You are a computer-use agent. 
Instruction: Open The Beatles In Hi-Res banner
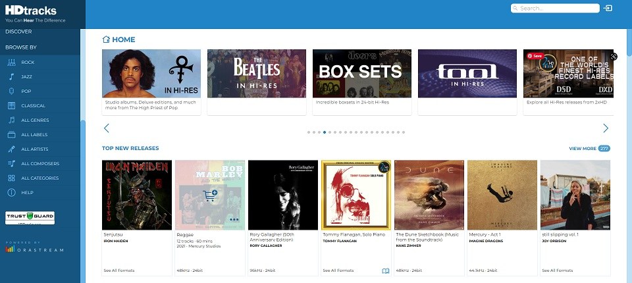257,73
